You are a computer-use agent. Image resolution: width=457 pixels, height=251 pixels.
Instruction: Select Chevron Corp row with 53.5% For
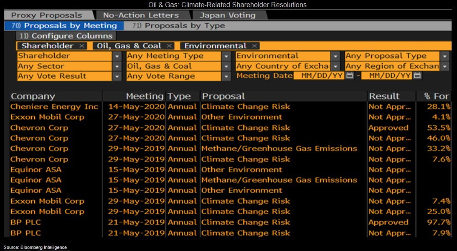click(x=230, y=128)
